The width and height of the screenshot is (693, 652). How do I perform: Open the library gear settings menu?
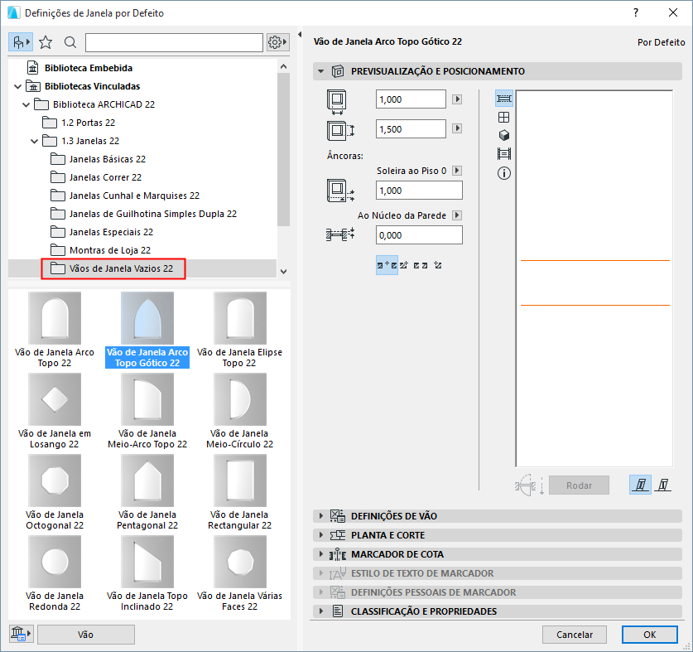[277, 42]
